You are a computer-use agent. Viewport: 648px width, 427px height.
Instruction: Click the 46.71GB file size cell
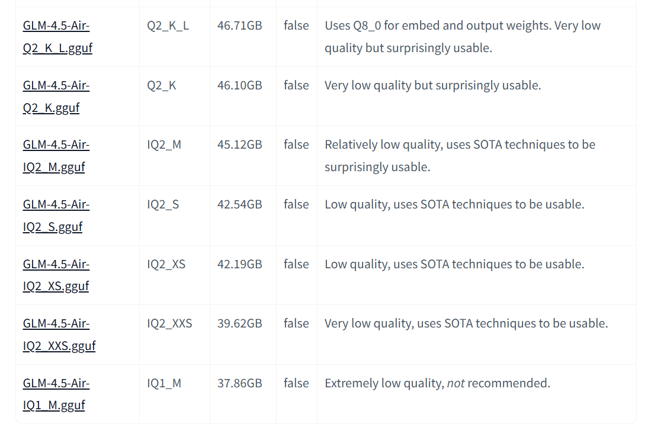click(239, 25)
